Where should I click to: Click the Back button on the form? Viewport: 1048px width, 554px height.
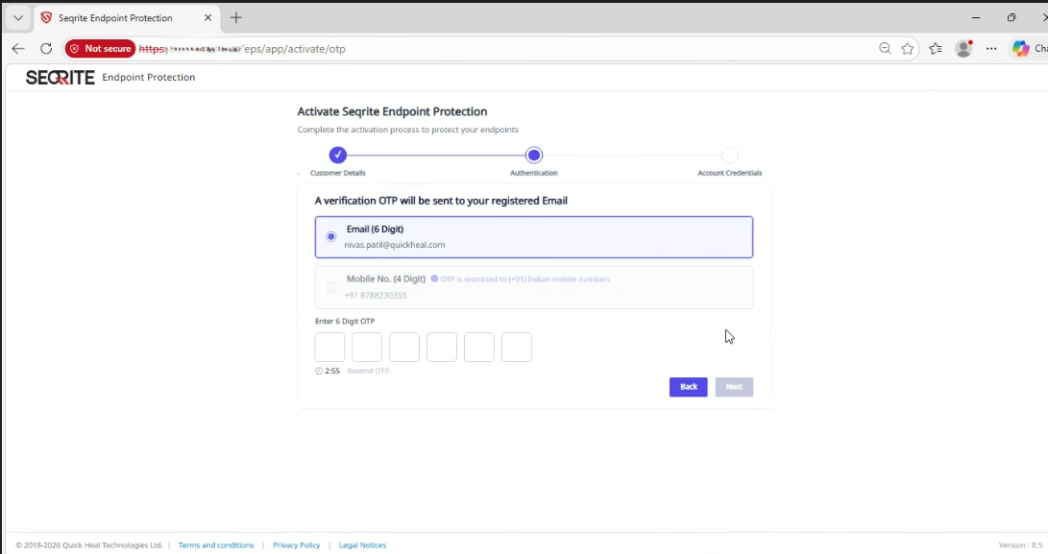click(x=688, y=386)
